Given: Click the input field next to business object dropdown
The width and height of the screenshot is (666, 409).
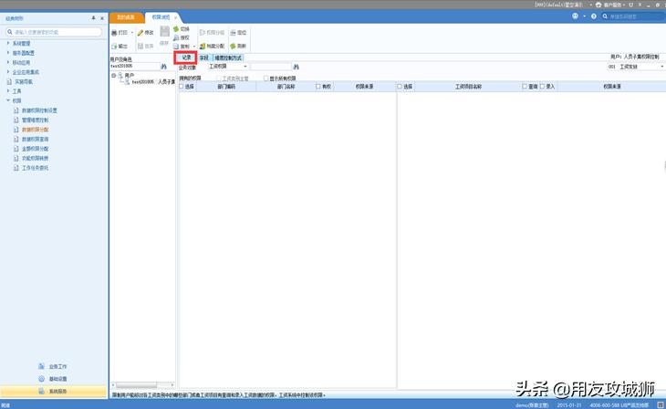Looking at the screenshot, I should (271, 67).
